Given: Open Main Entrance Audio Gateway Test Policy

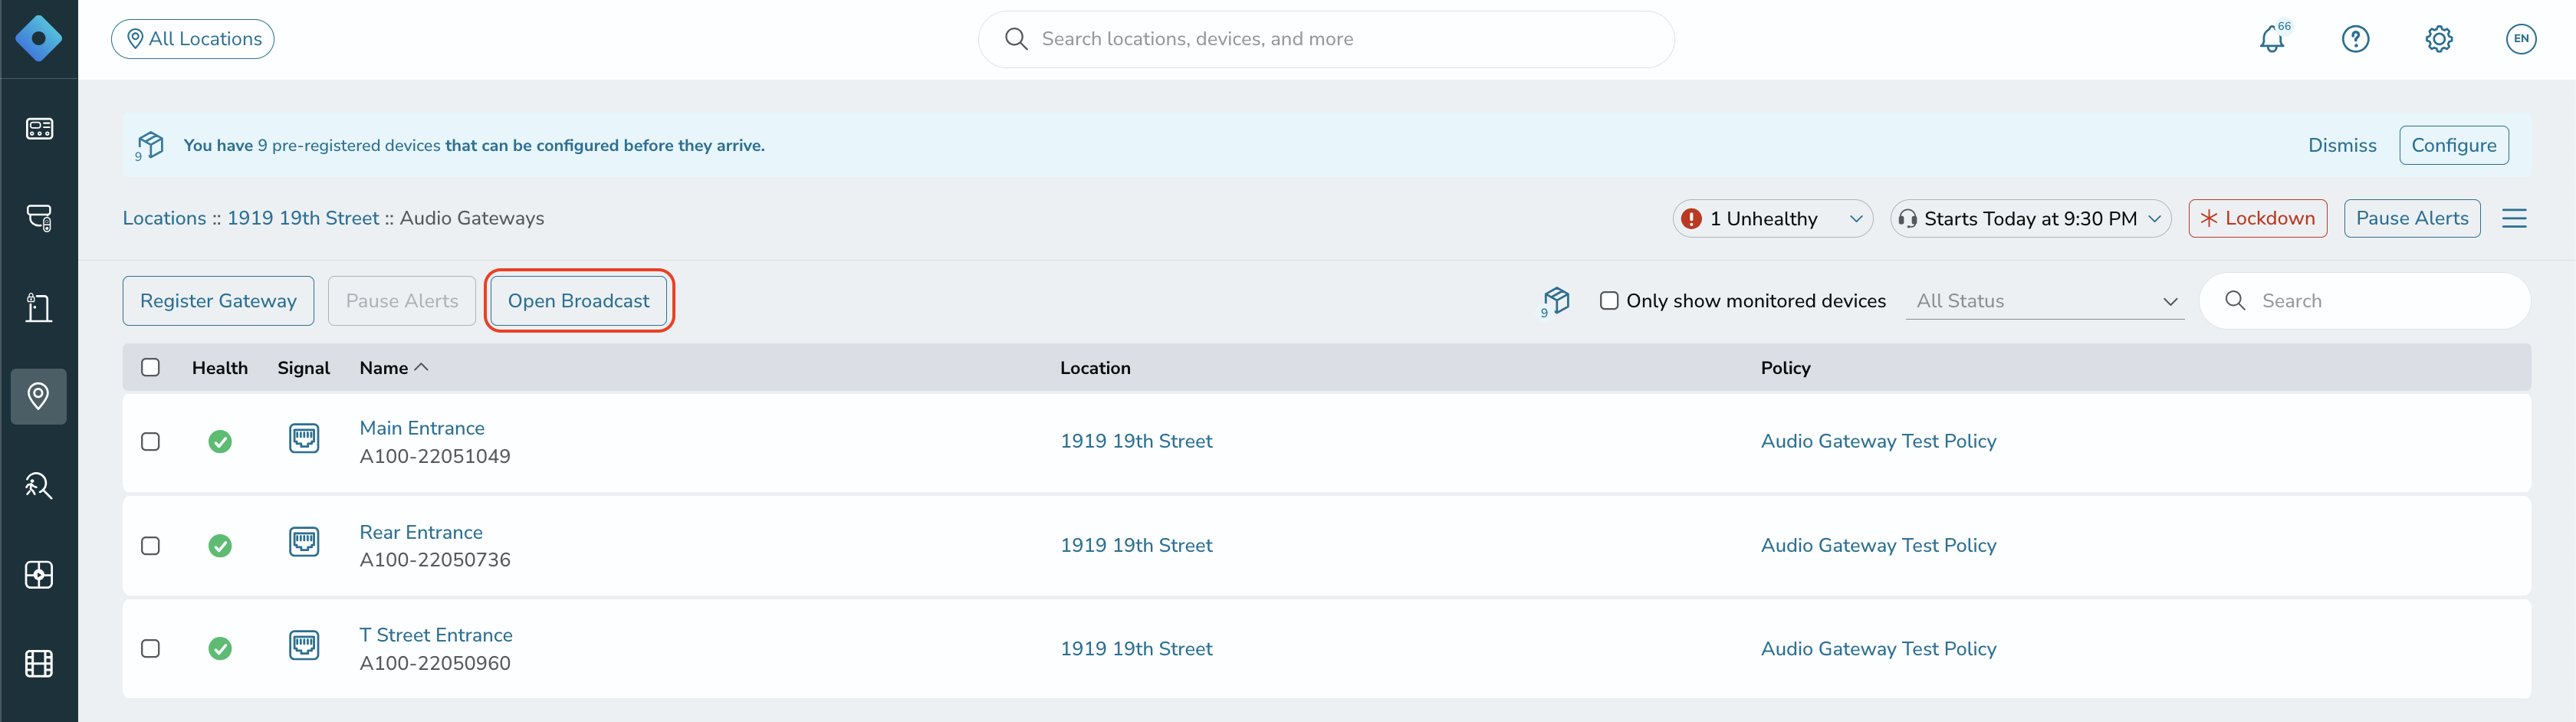Looking at the screenshot, I should tap(1878, 441).
